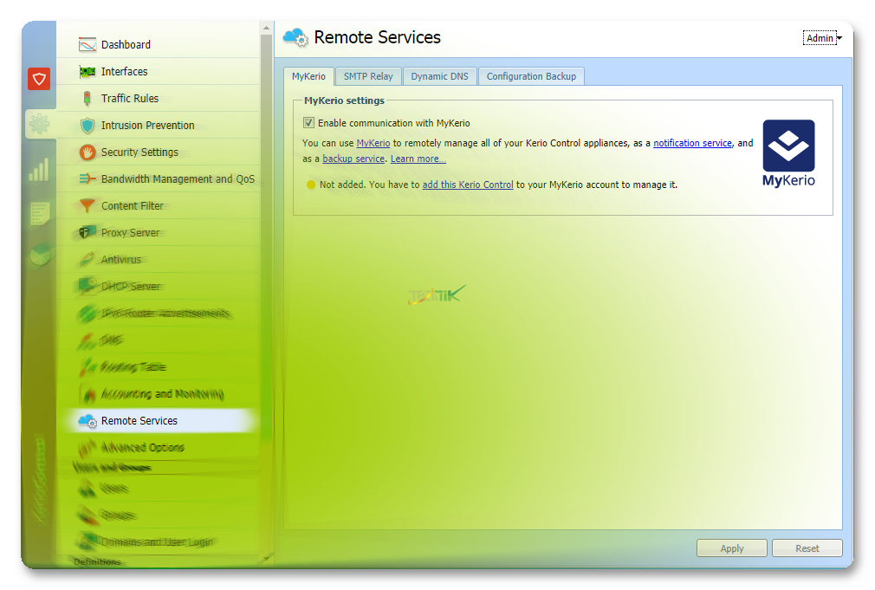
Task: Open the 'Learn more...' link
Action: coord(418,159)
